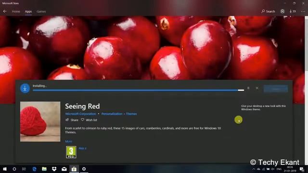Open the taskbar clock and date
Image resolution: width=308 pixels, height=173 pixels.
[290, 169]
